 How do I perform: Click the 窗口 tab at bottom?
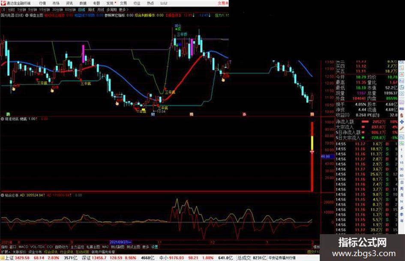tap(13, 247)
